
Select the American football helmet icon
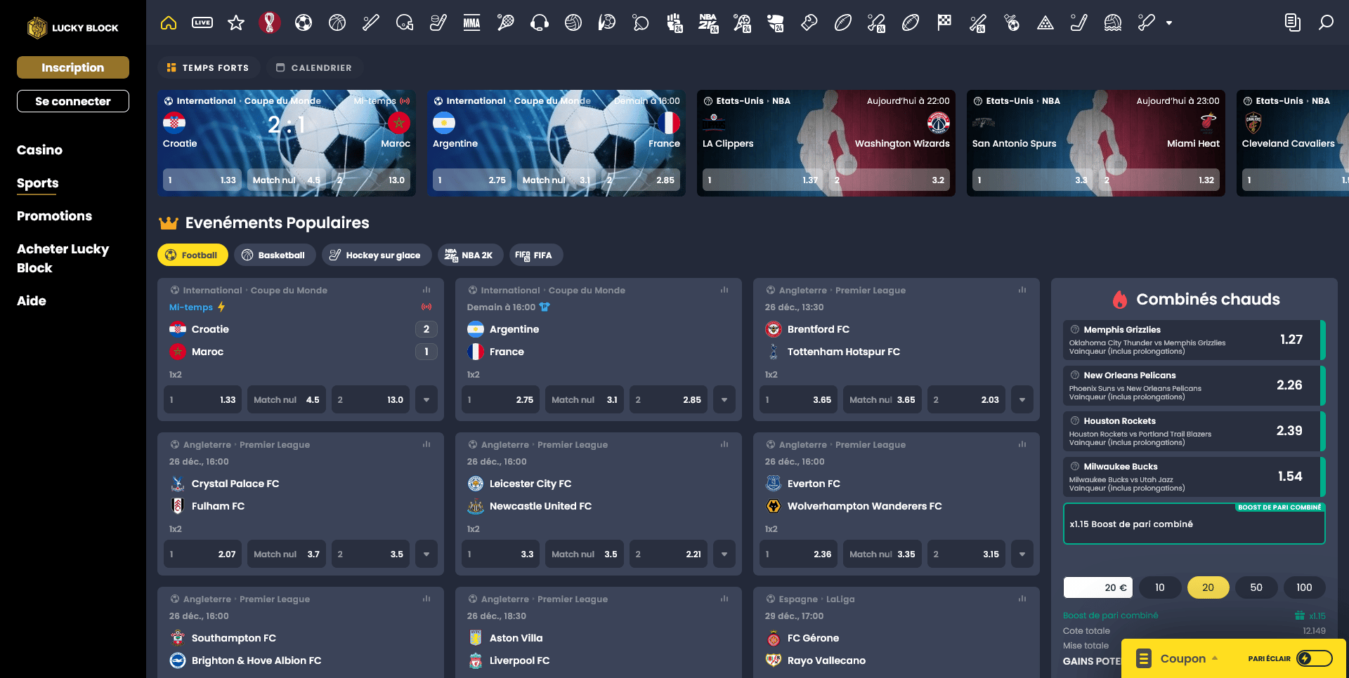405,23
